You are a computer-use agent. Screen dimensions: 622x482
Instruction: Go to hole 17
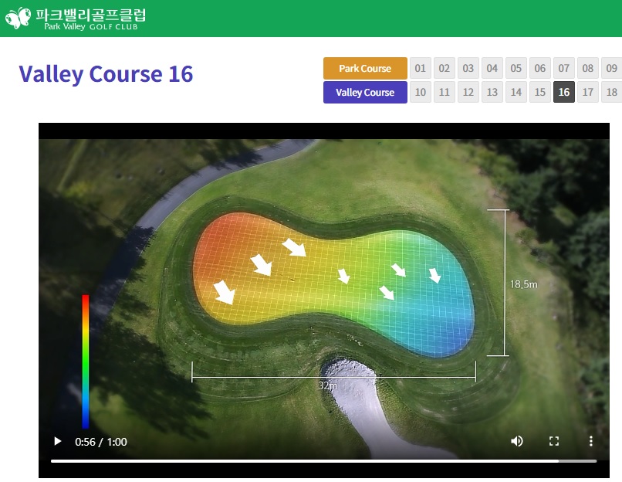click(x=587, y=92)
